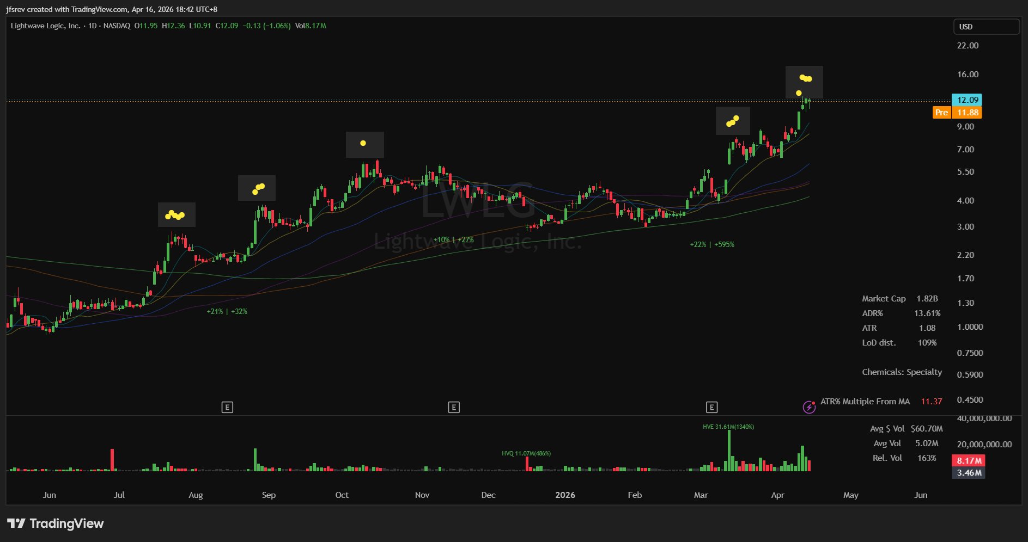Click the Rel. Vol value 163%

927,458
